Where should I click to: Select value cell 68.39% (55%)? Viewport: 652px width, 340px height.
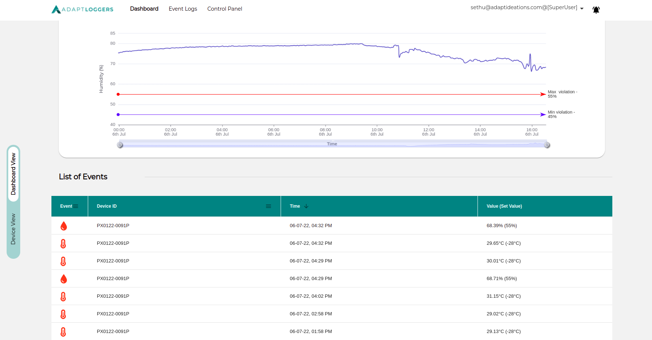(x=502, y=226)
